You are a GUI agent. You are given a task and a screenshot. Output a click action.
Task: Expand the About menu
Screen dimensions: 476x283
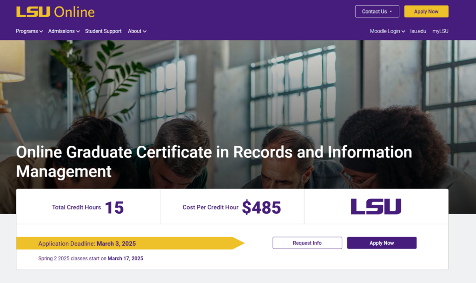[137, 31]
